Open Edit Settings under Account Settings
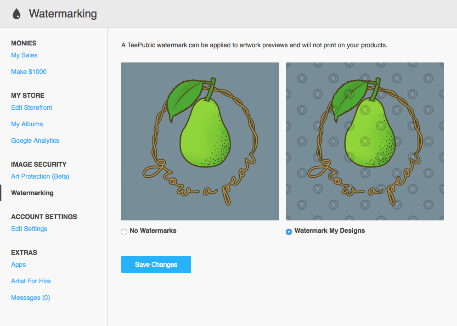The width and height of the screenshot is (457, 326). (x=29, y=229)
